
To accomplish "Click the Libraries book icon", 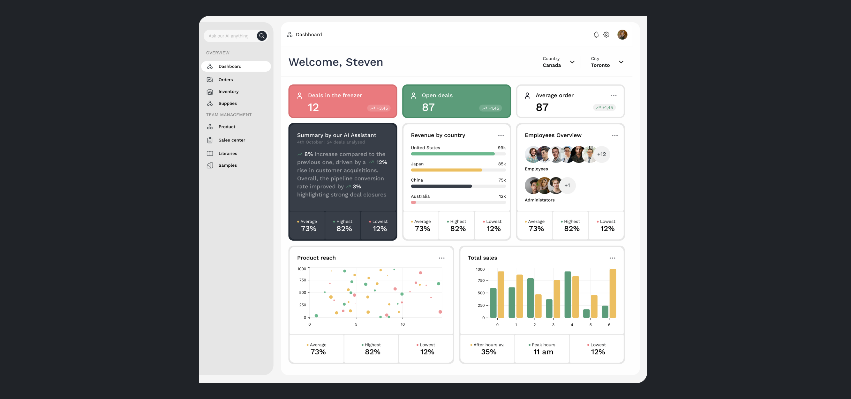I will 210,153.
